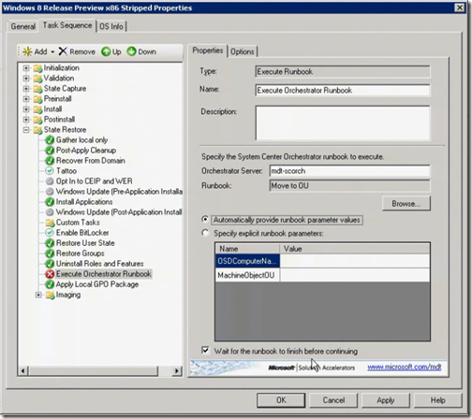Switch to the General tab
472x419 pixels.
22,26
